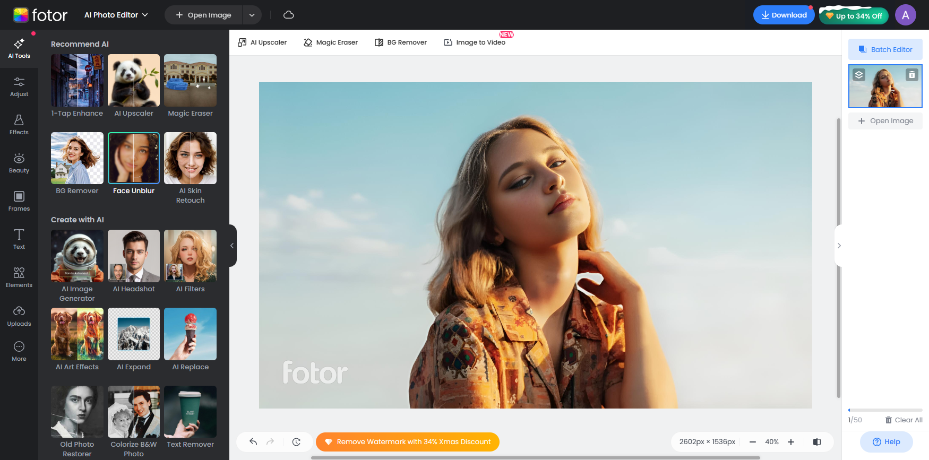Choose the AI Art Effects thumbnail
This screenshot has width=929, height=460.
pos(77,334)
